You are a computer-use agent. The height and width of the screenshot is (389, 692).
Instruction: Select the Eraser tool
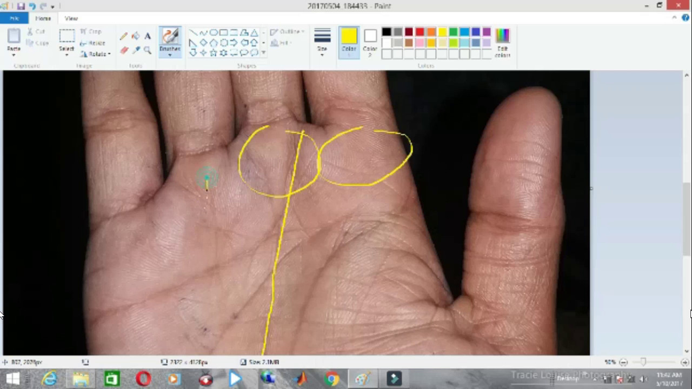click(x=123, y=50)
